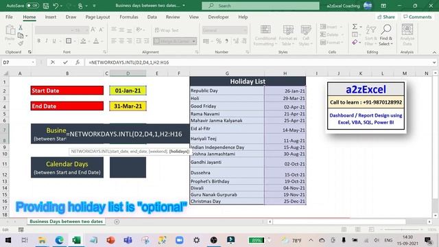Viewport: 439px width, 247px height.
Task: Open the Insert Function fx dialog
Action: tap(78, 62)
